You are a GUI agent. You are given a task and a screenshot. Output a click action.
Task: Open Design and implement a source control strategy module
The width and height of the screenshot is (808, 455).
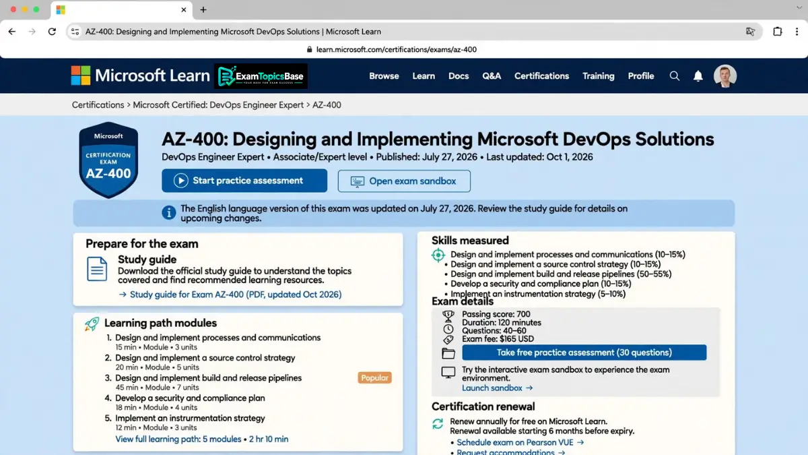205,358
